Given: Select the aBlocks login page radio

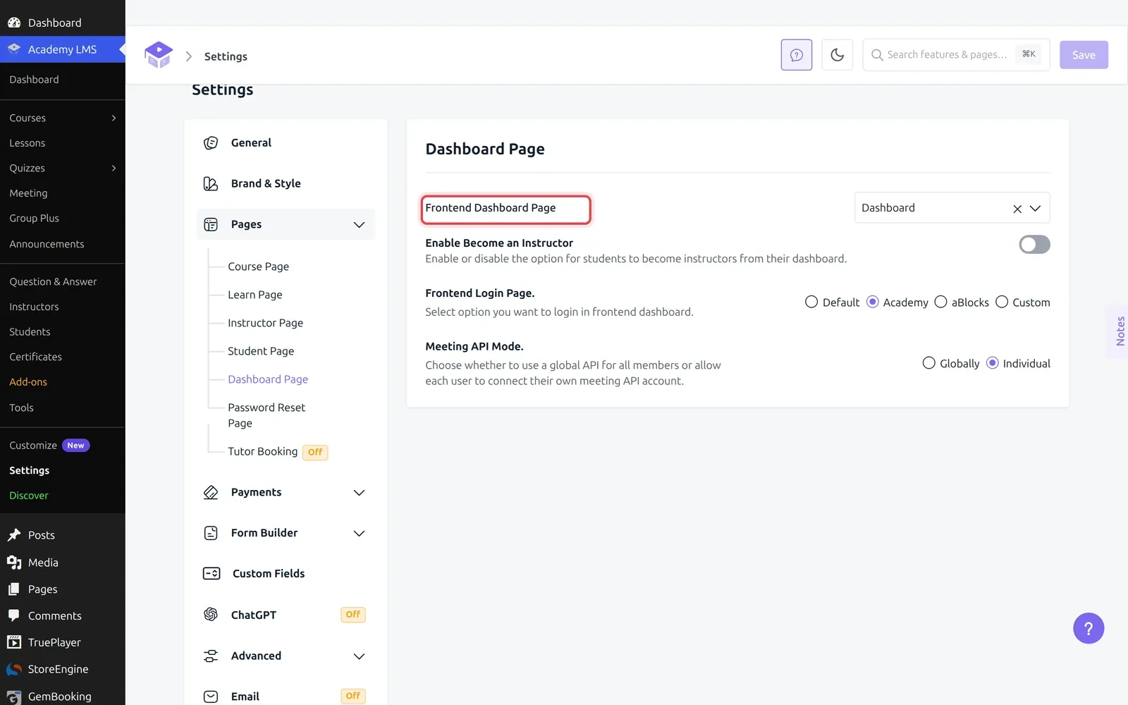Looking at the screenshot, I should (x=940, y=302).
